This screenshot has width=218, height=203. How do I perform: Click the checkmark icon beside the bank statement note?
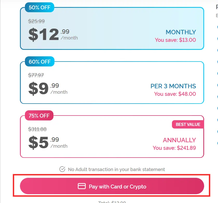point(62,169)
